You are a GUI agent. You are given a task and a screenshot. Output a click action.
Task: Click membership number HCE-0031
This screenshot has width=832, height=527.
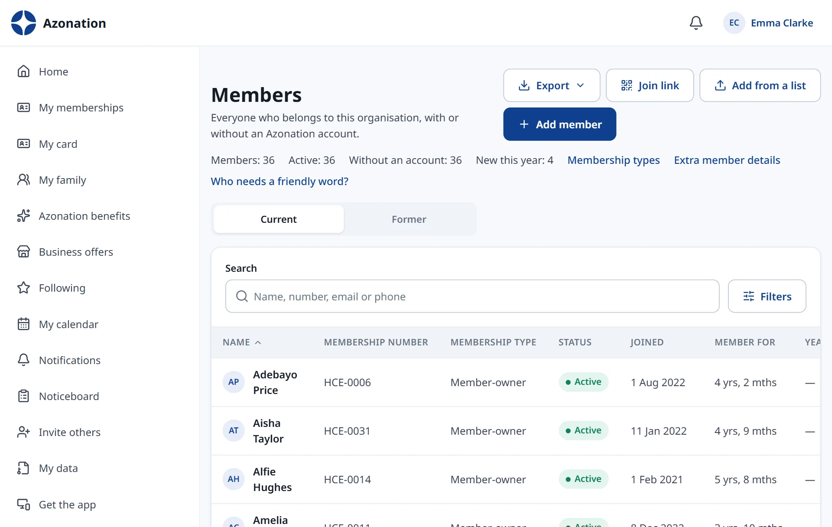point(348,431)
